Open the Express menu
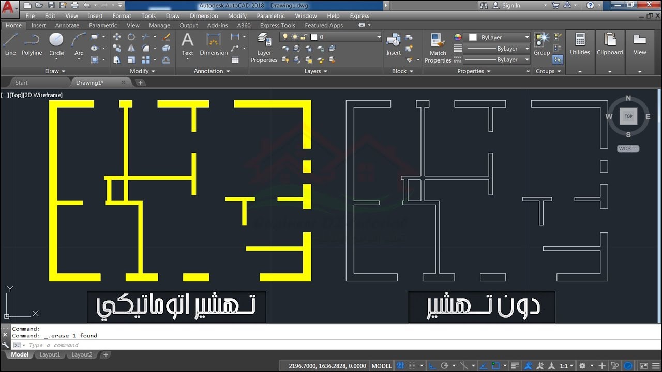 point(359,16)
